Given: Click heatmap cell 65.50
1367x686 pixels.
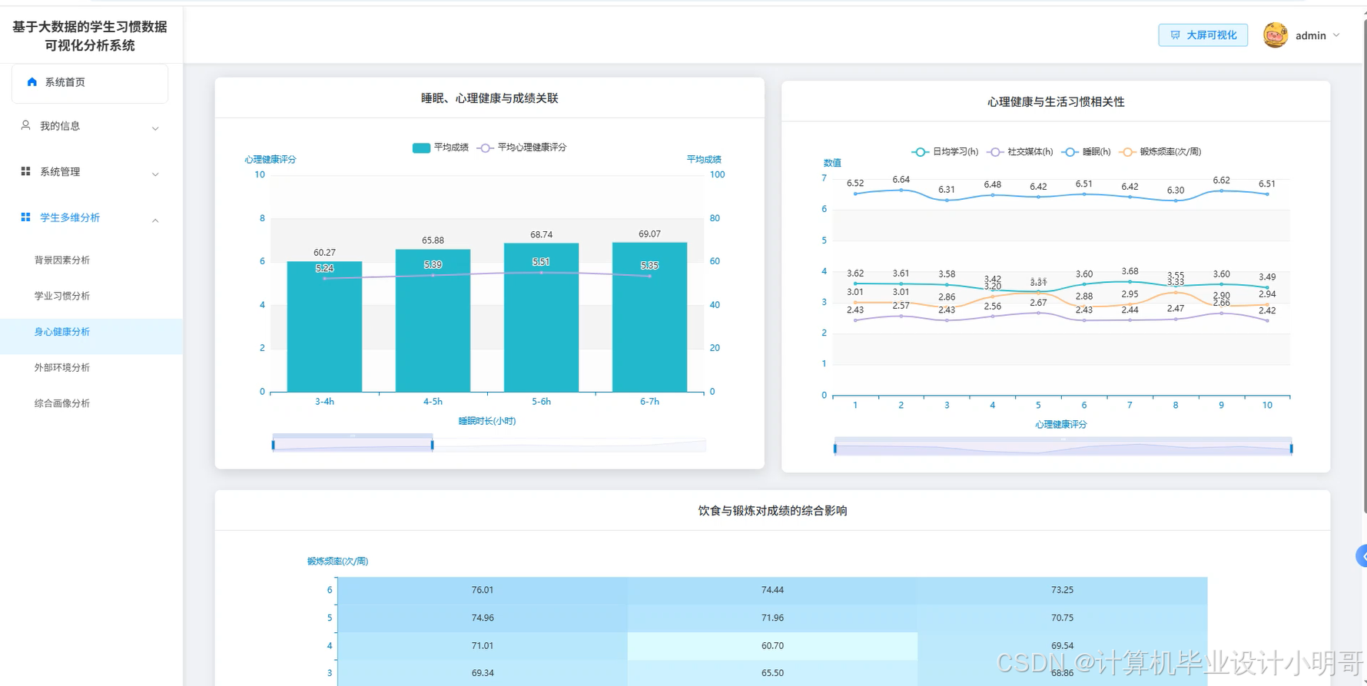Looking at the screenshot, I should 772,673.
